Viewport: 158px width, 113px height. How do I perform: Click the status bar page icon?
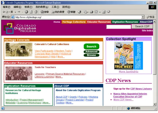click(x=3, y=109)
